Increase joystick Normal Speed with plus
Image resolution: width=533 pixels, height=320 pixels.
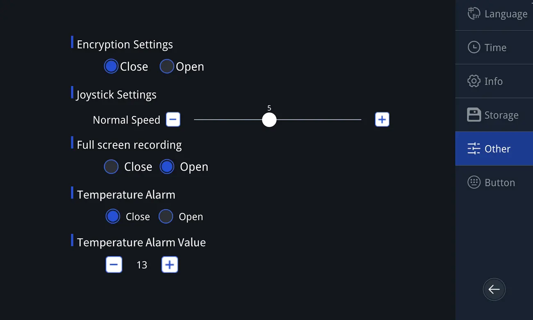click(382, 119)
